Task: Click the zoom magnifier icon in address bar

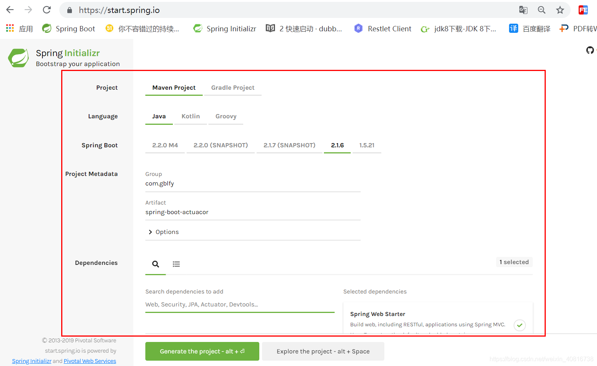Action: pos(542,10)
